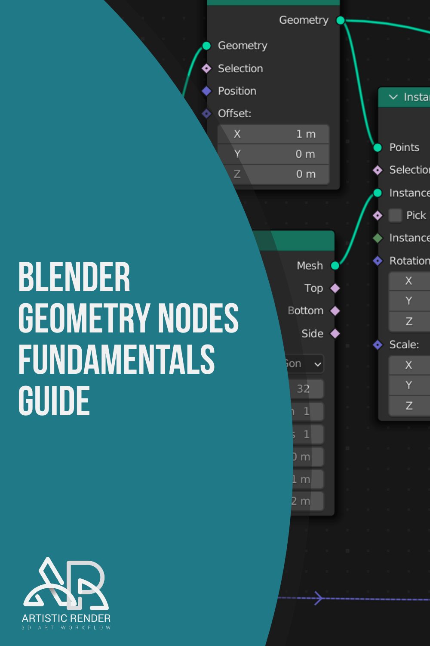Click the Points input socket
This screenshot has width=430, height=646.
(x=378, y=148)
